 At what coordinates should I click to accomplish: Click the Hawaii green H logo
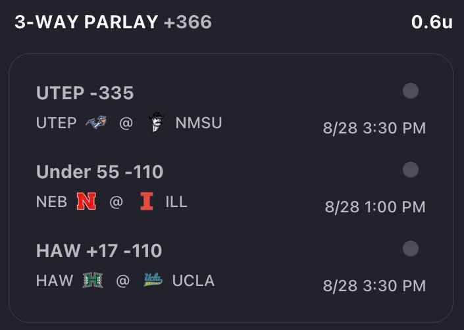[93, 280]
